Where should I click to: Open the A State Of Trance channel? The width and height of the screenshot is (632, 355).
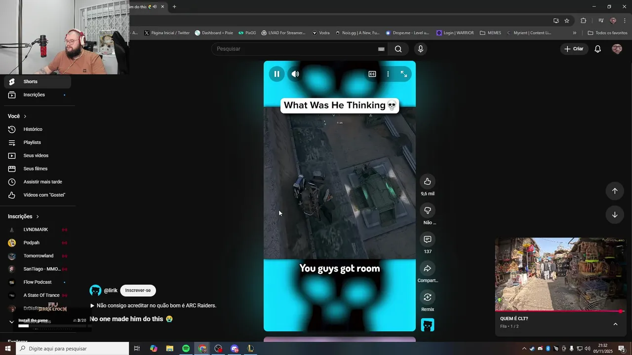tap(37, 295)
